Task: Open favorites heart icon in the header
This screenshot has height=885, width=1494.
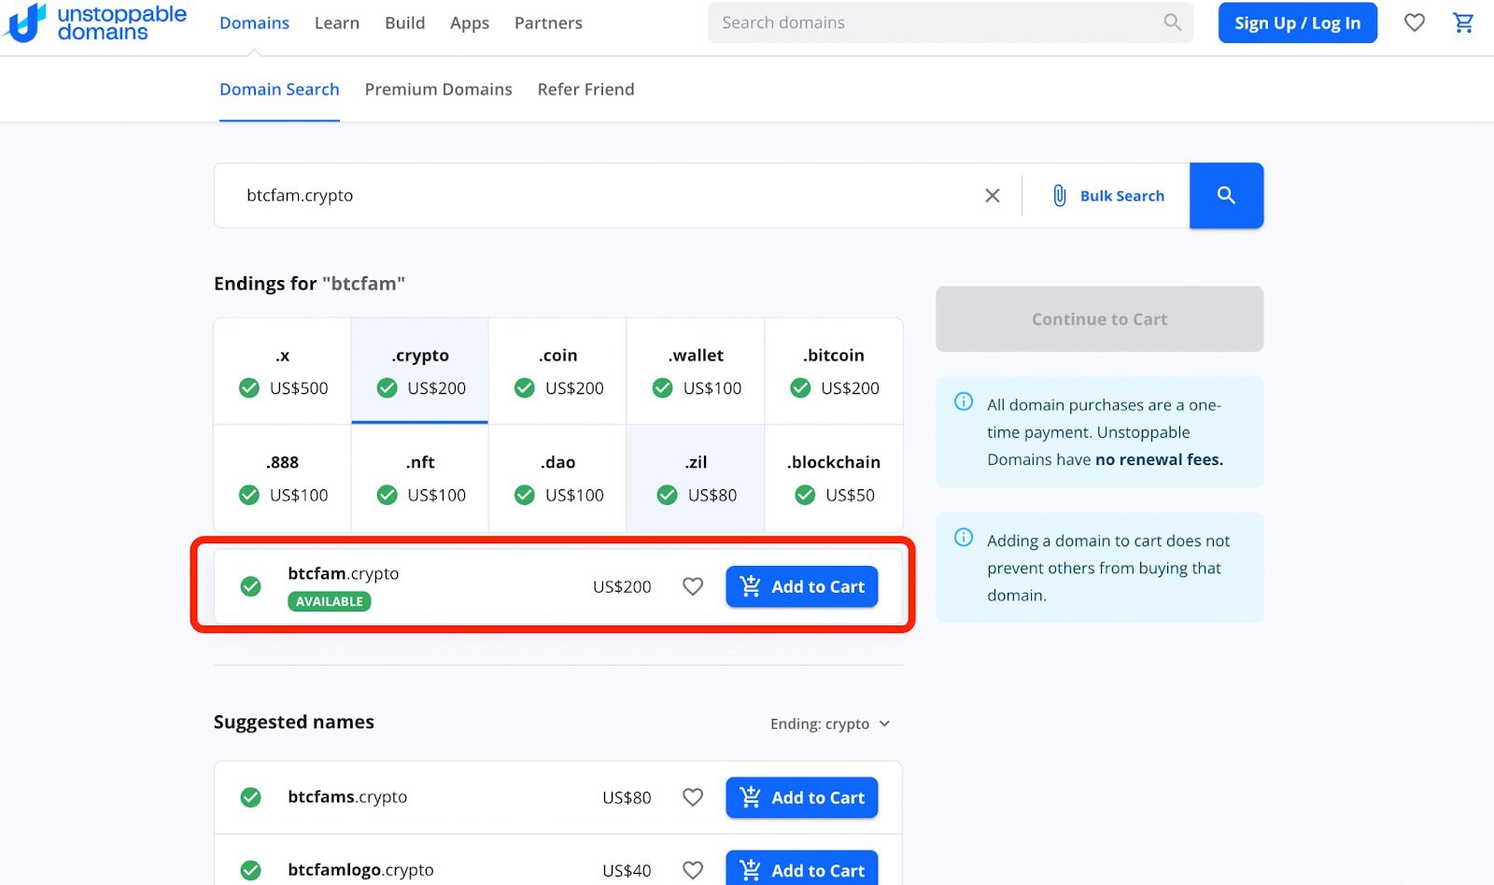Action: (1415, 23)
